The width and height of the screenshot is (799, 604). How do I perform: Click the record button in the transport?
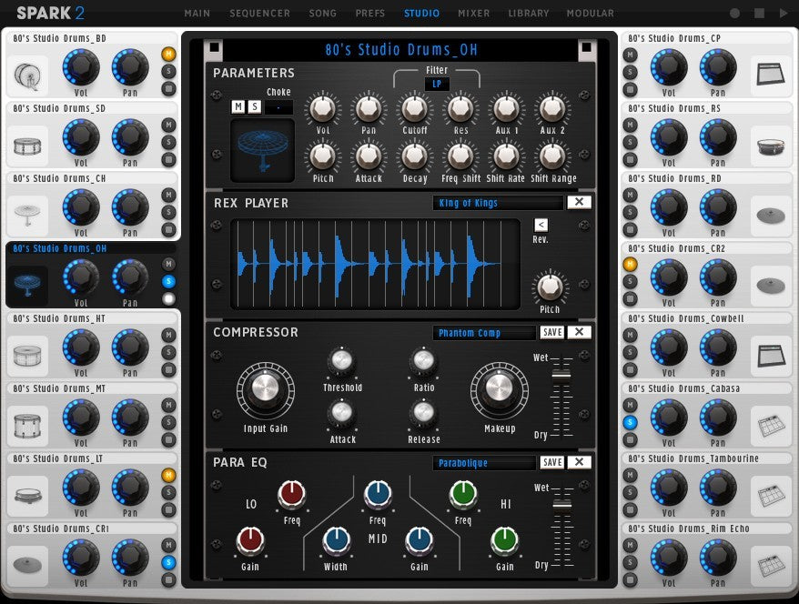pyautogui.click(x=734, y=14)
